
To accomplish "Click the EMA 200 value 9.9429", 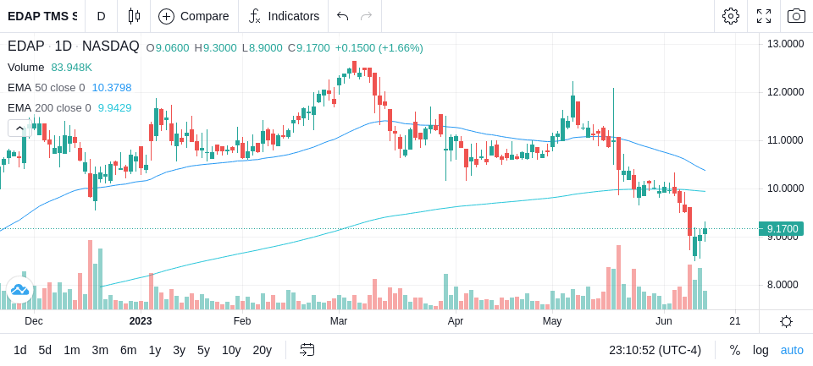I will (x=114, y=108).
